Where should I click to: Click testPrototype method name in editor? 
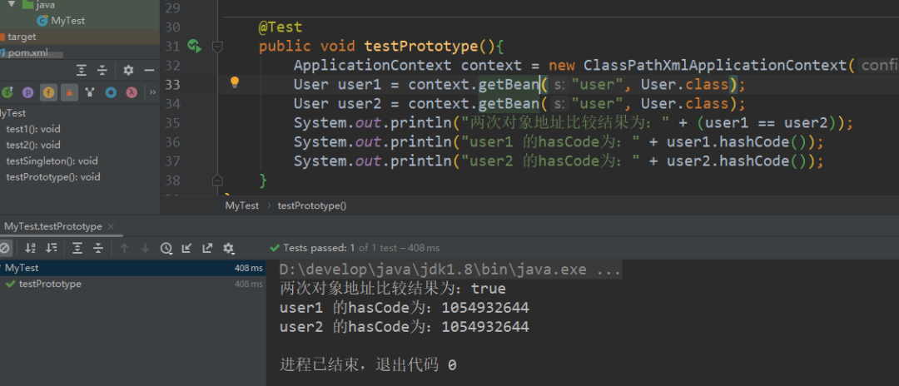pos(421,46)
